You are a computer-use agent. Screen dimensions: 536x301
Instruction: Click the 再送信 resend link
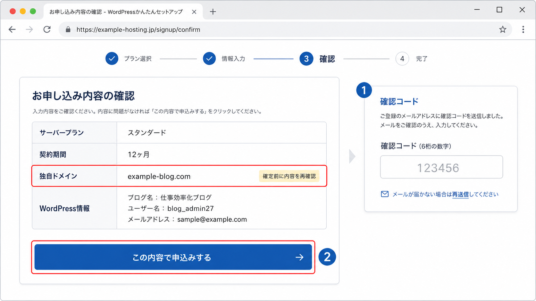[x=460, y=194]
